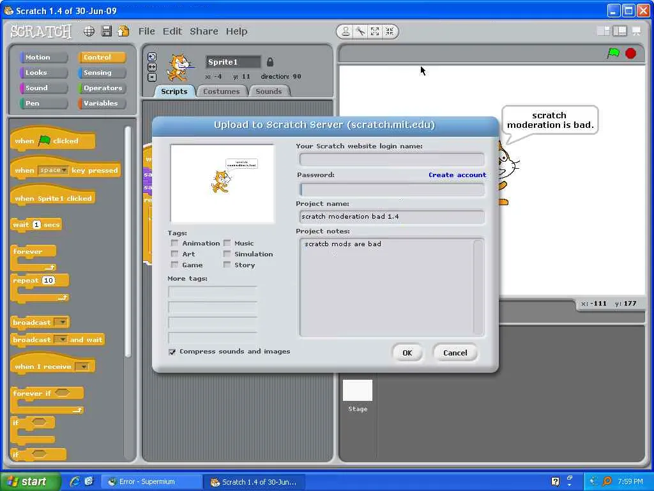The height and width of the screenshot is (491, 654).
Task: Click the Scratch 1.4 taskbar button
Action: (254, 482)
